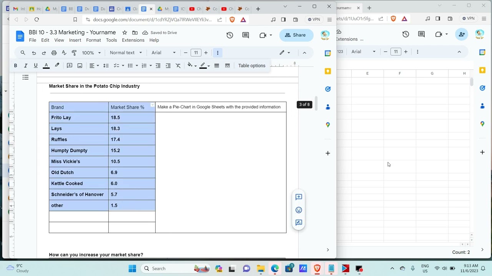Open Table options
This screenshot has width=492, height=276.
pyautogui.click(x=252, y=66)
